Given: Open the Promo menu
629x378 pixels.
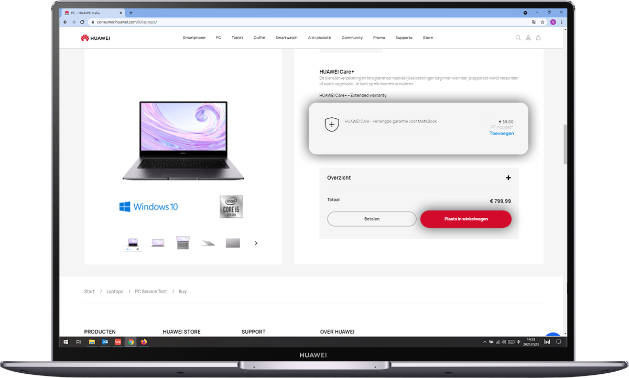Looking at the screenshot, I should point(379,38).
